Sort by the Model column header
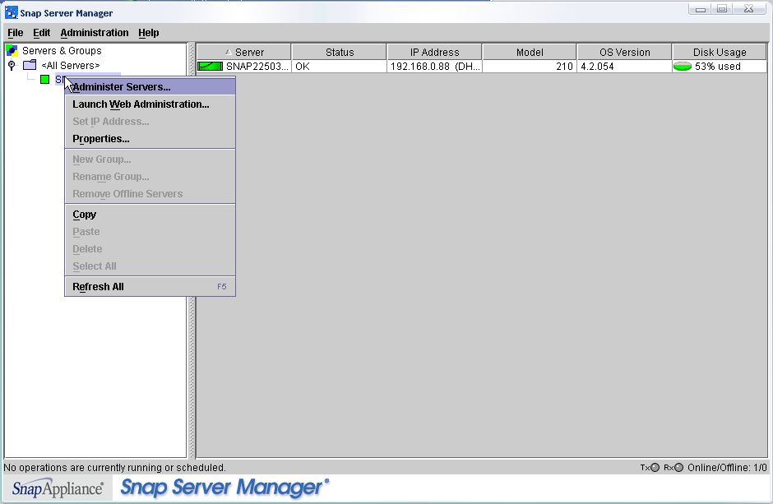 tap(530, 52)
